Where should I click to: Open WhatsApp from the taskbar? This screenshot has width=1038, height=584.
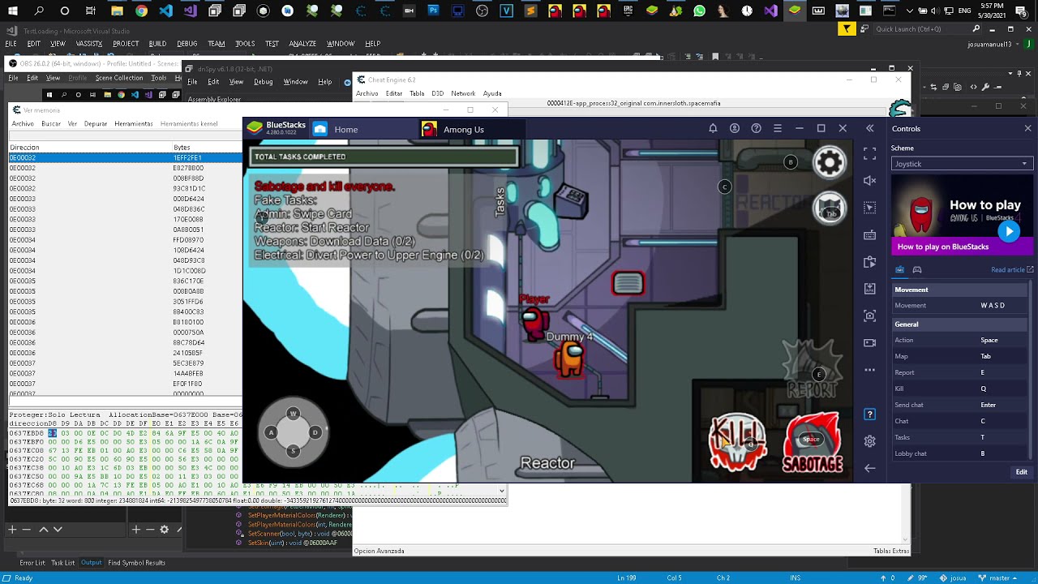point(699,11)
